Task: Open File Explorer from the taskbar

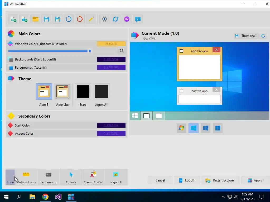Action: pos(32,197)
